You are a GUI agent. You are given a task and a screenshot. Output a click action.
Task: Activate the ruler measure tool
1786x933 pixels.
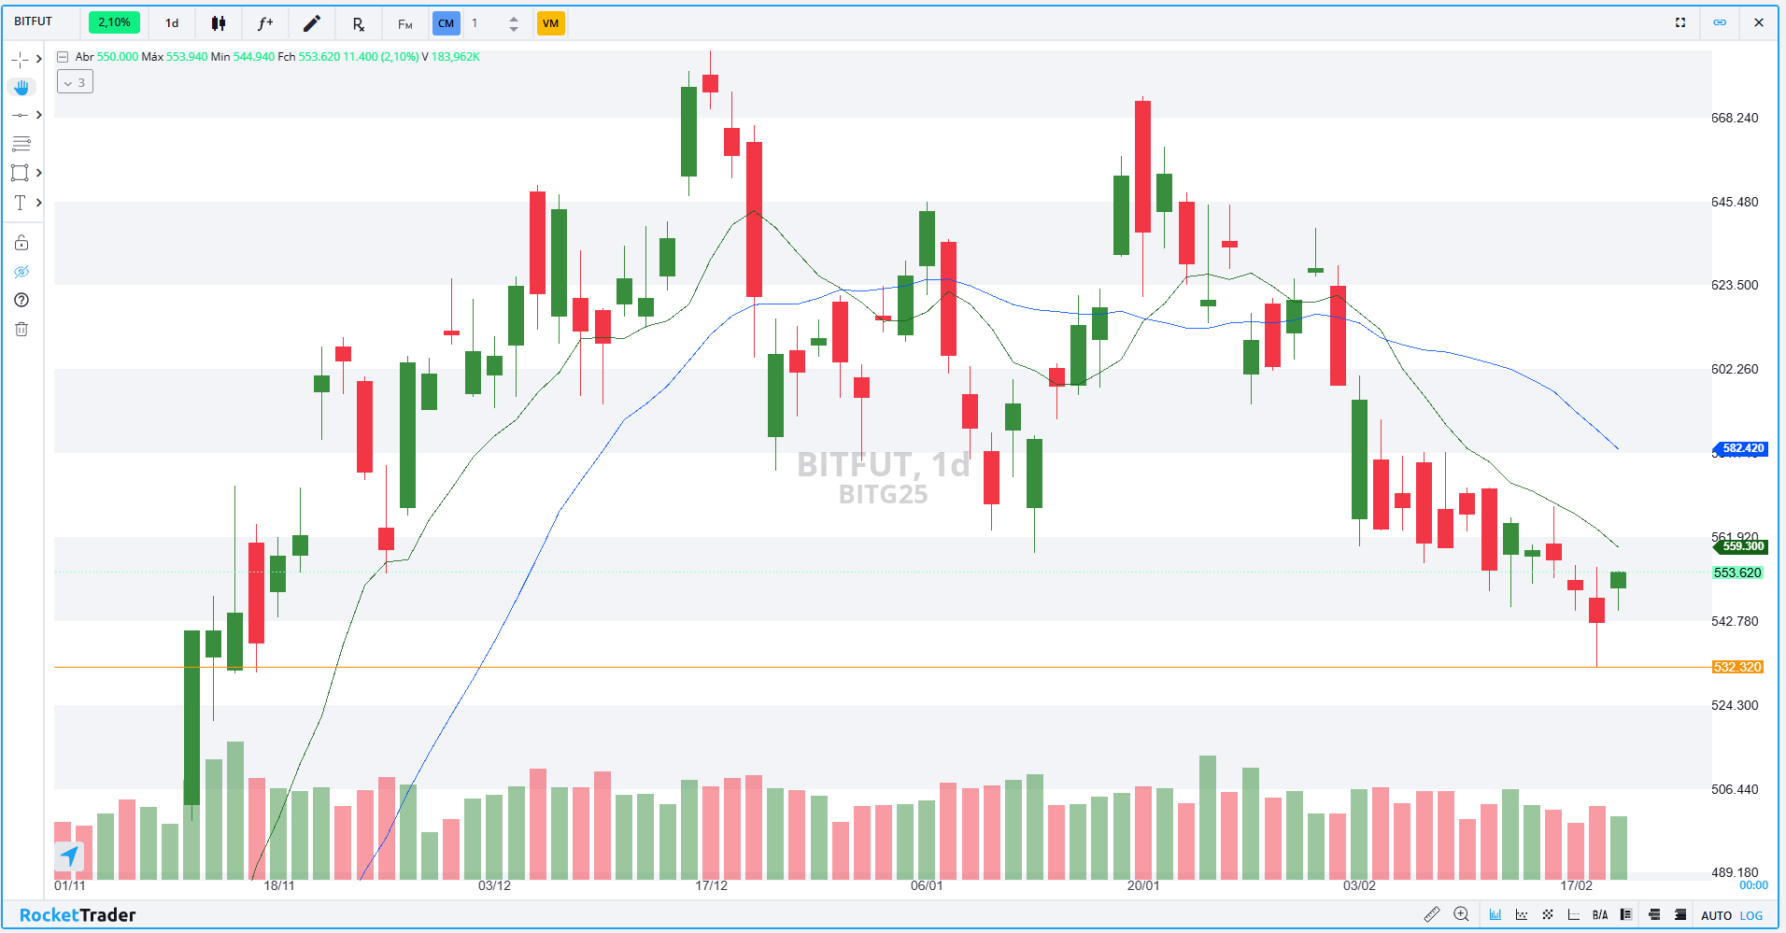(1432, 914)
